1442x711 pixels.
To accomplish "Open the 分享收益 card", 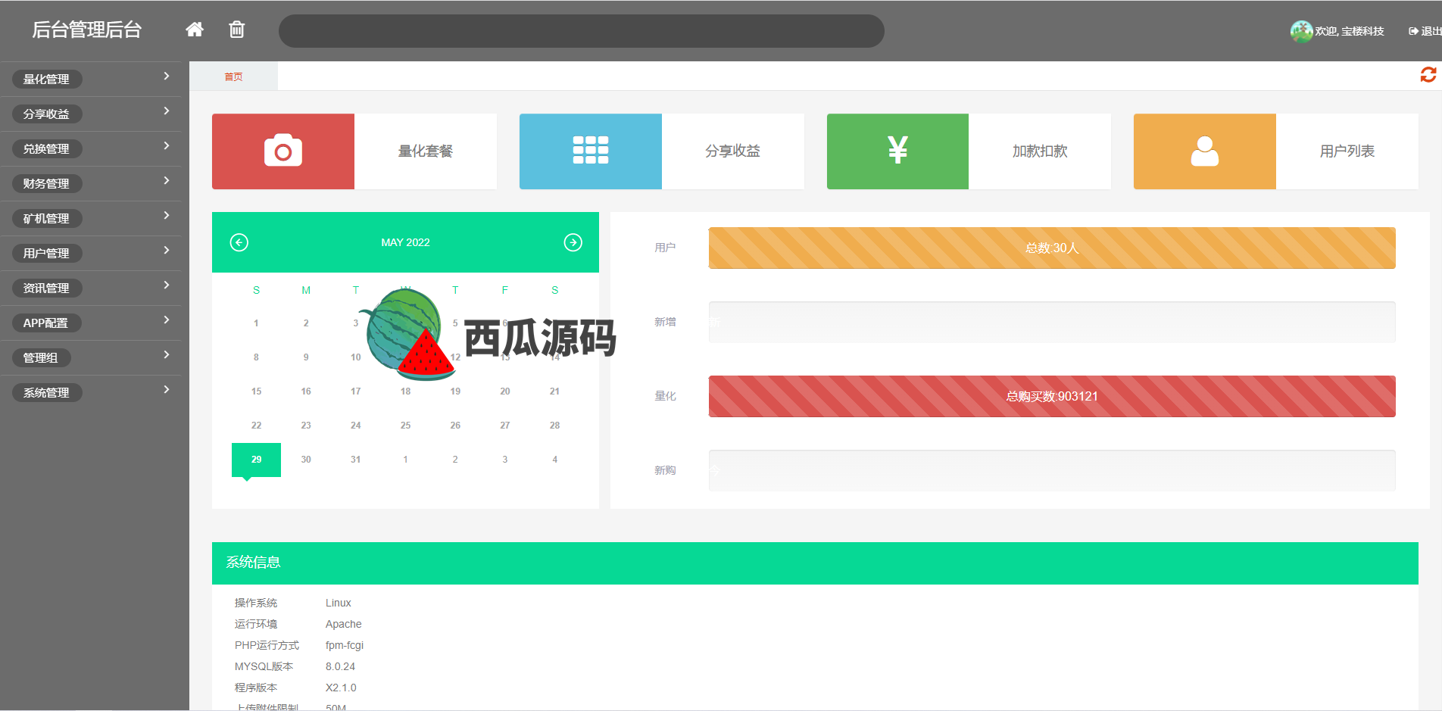I will click(733, 151).
